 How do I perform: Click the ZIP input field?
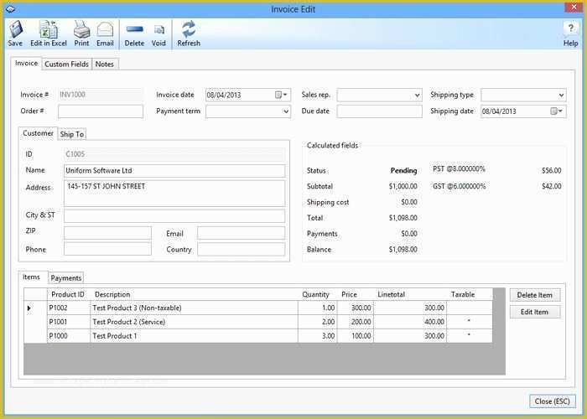pyautogui.click(x=107, y=233)
